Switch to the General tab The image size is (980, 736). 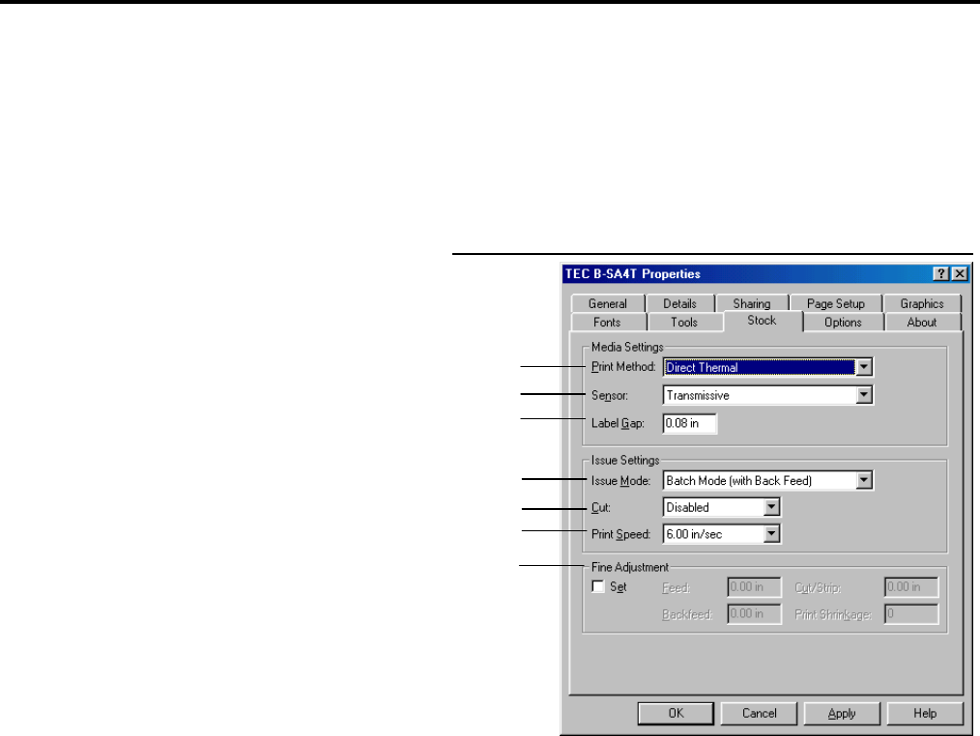pyautogui.click(x=608, y=303)
